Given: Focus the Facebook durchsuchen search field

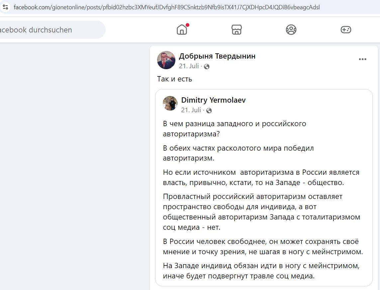Looking at the screenshot, I should [51, 30].
